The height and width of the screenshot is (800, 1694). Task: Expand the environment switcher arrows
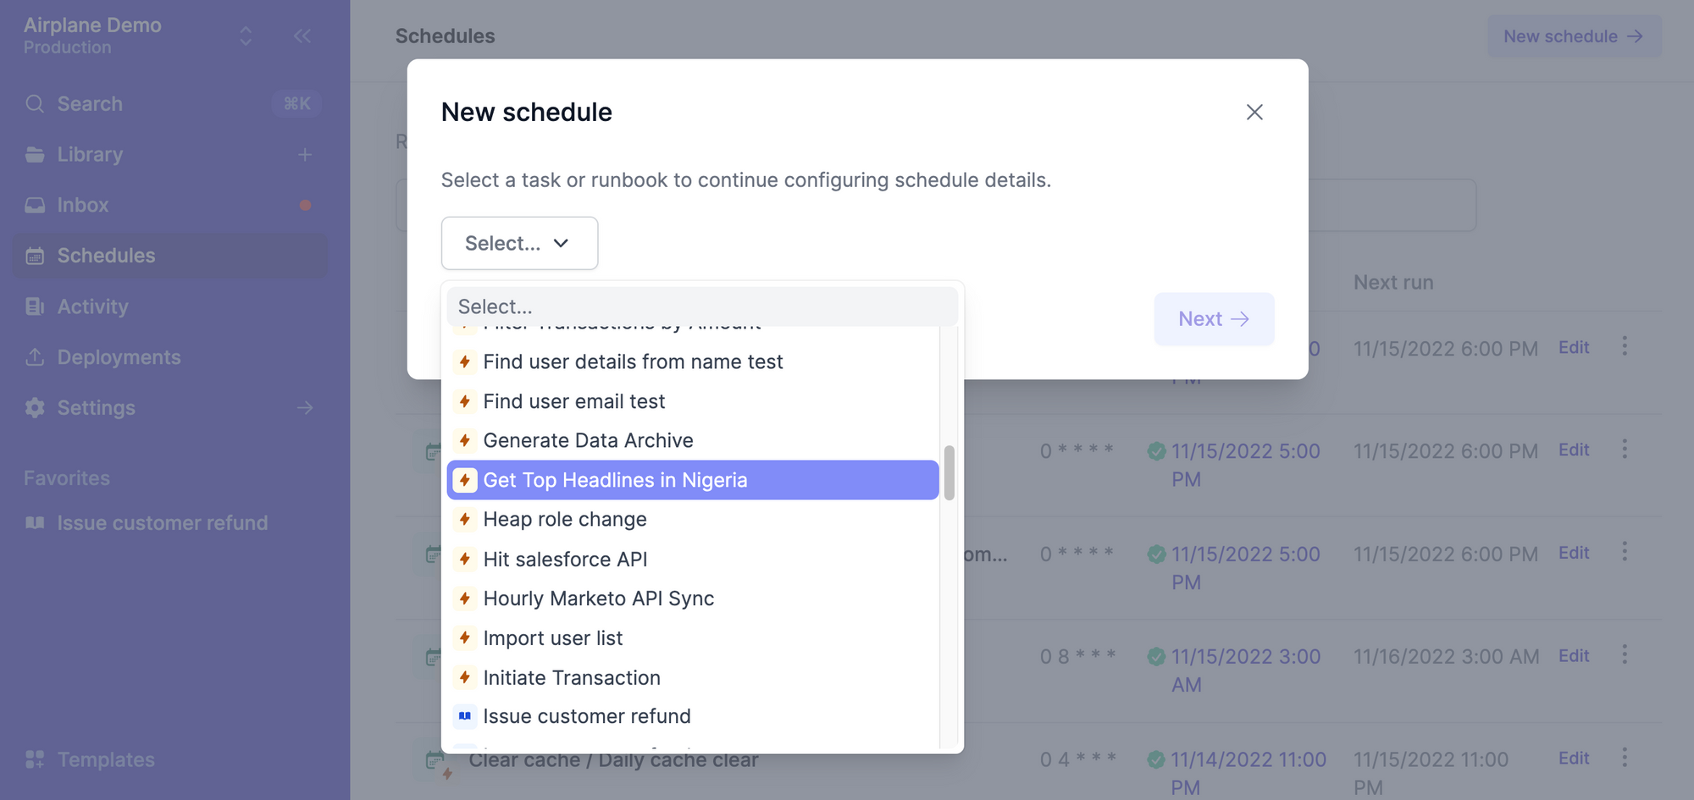(x=246, y=36)
